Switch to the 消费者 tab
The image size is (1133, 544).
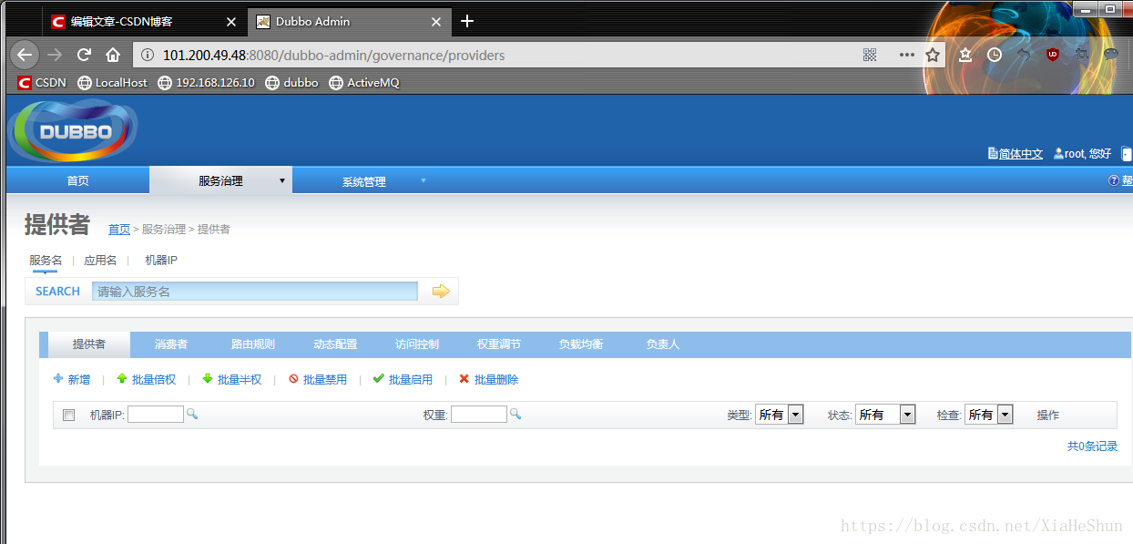click(171, 344)
